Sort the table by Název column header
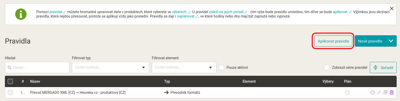 [x=35, y=81]
